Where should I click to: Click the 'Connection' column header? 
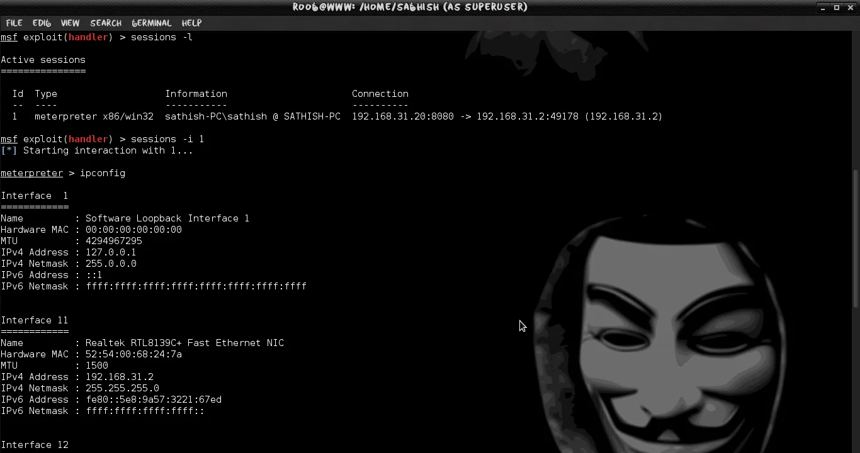tap(380, 94)
